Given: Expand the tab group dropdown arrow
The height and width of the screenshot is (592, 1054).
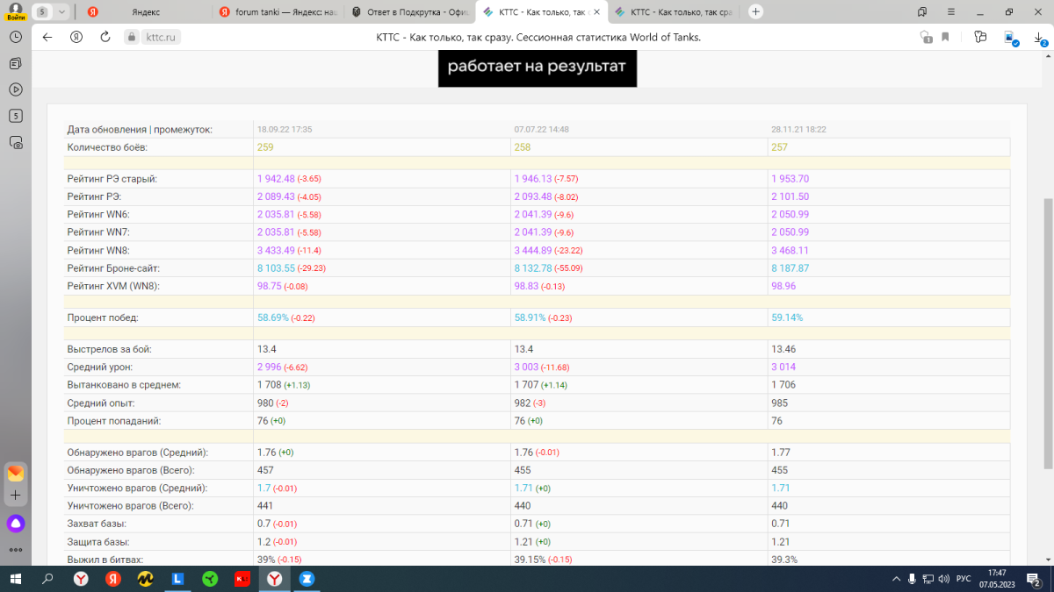Looking at the screenshot, I should pos(61,12).
